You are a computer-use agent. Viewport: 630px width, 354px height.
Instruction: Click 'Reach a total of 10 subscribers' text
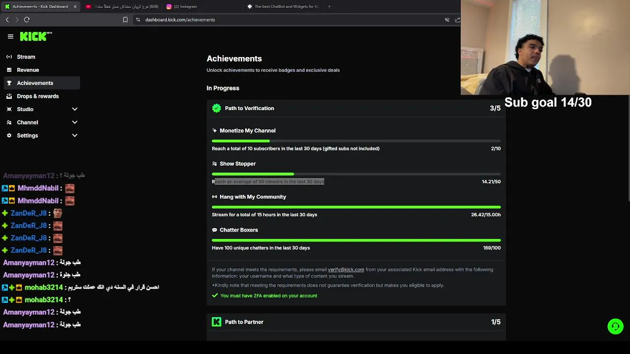295,148
